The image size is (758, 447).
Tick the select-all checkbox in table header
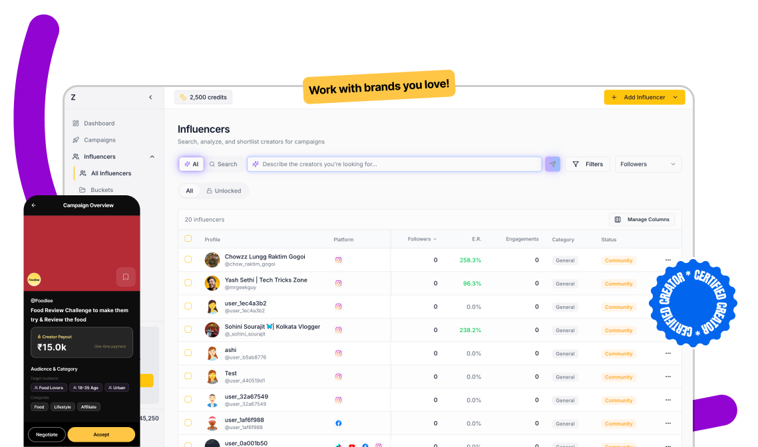[x=188, y=238]
